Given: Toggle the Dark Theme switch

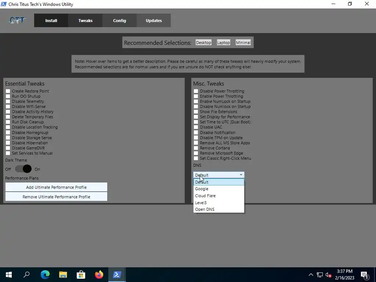Looking at the screenshot, I should pos(23,169).
